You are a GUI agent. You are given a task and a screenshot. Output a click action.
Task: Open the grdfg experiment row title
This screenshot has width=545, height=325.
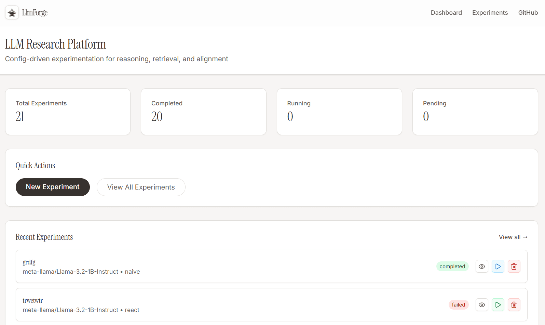[29, 262]
